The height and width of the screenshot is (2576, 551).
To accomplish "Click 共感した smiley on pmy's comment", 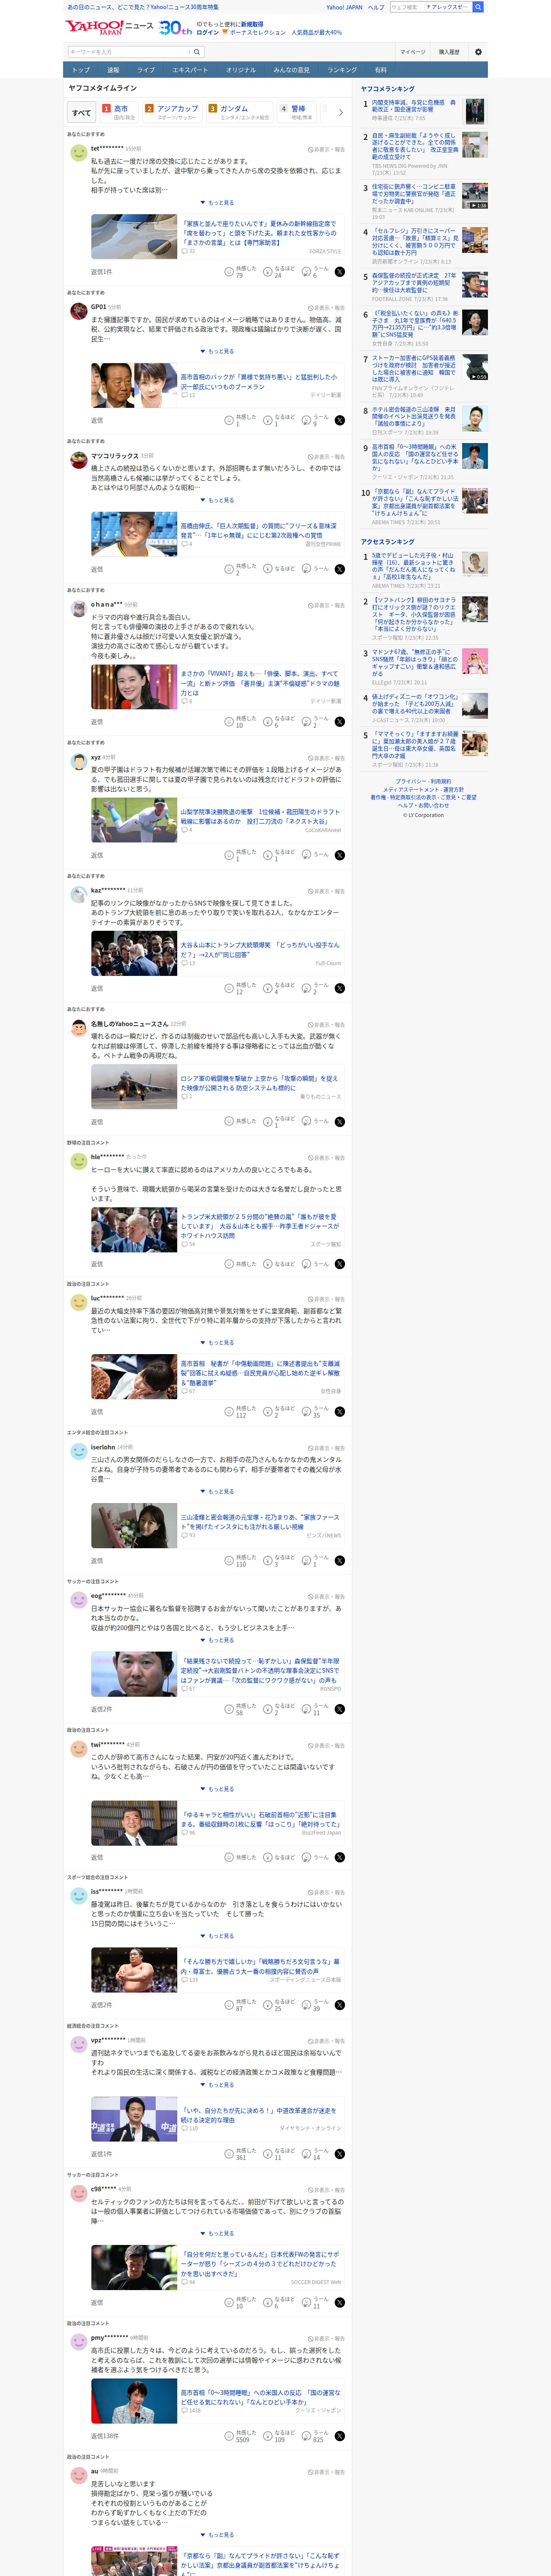I will [229, 2436].
